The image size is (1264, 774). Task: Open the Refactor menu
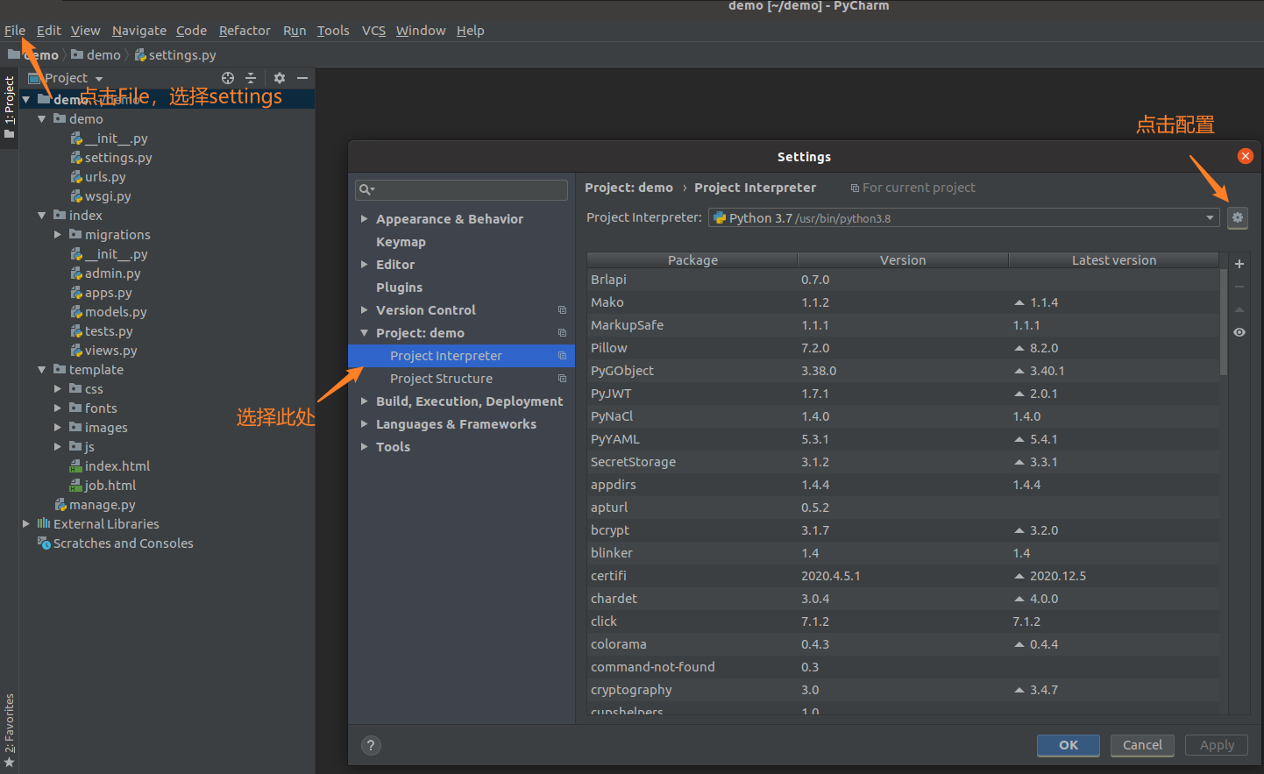(x=245, y=31)
